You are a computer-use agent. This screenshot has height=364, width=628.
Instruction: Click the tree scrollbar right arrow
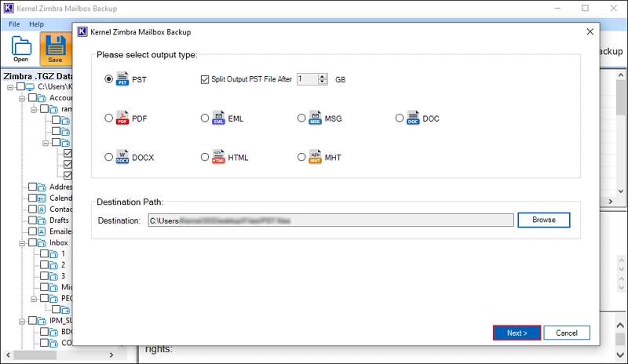pyautogui.click(x=111, y=355)
